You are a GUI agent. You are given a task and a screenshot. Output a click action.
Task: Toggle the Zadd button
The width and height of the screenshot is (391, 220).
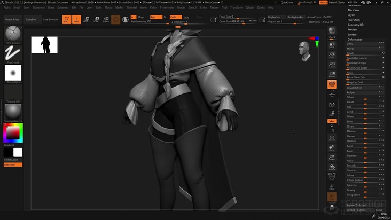[176, 17]
